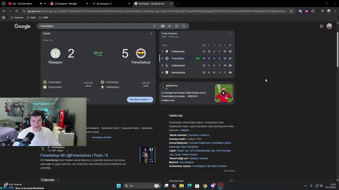Click into the Google search field

click(95, 26)
